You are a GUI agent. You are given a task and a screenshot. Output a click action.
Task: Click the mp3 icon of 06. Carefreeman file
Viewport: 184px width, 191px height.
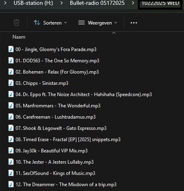tap(11, 117)
